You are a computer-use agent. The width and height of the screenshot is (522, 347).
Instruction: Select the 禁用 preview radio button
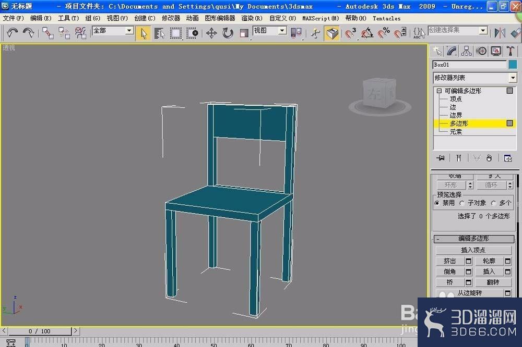(x=437, y=203)
